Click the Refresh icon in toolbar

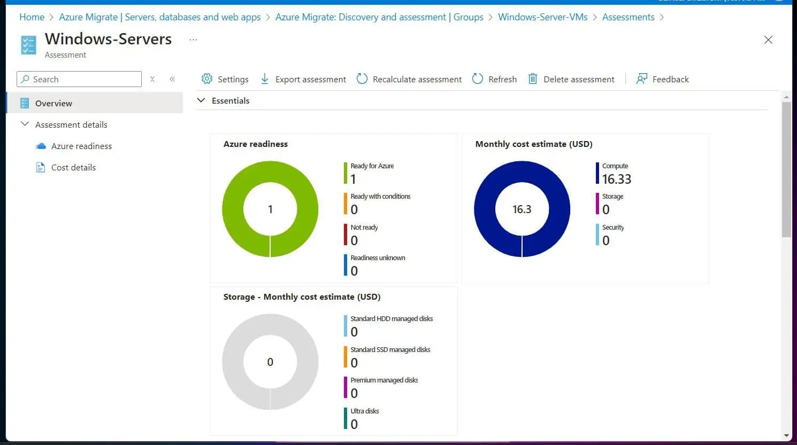(x=478, y=79)
